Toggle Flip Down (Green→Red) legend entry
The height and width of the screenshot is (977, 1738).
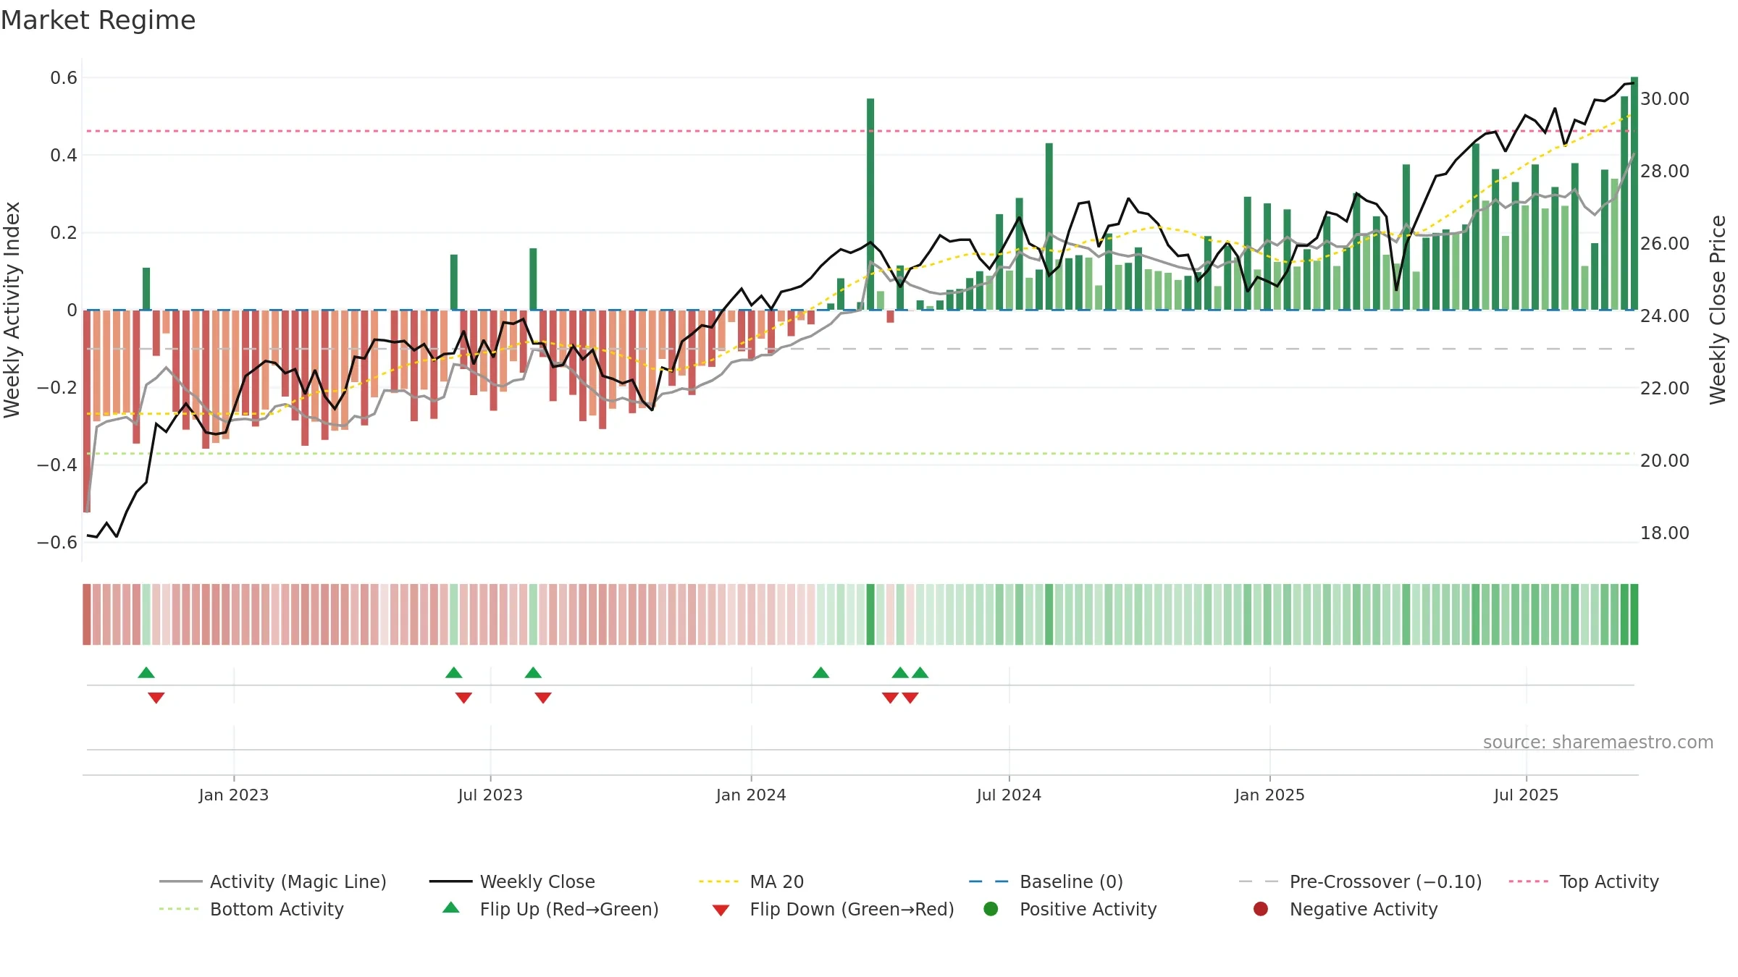click(833, 909)
